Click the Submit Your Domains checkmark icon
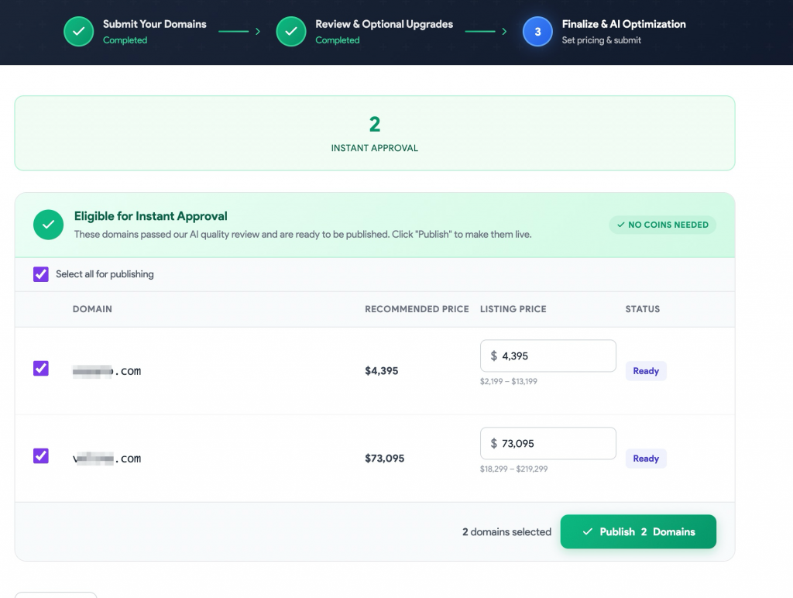Image resolution: width=793 pixels, height=598 pixels. click(x=78, y=32)
